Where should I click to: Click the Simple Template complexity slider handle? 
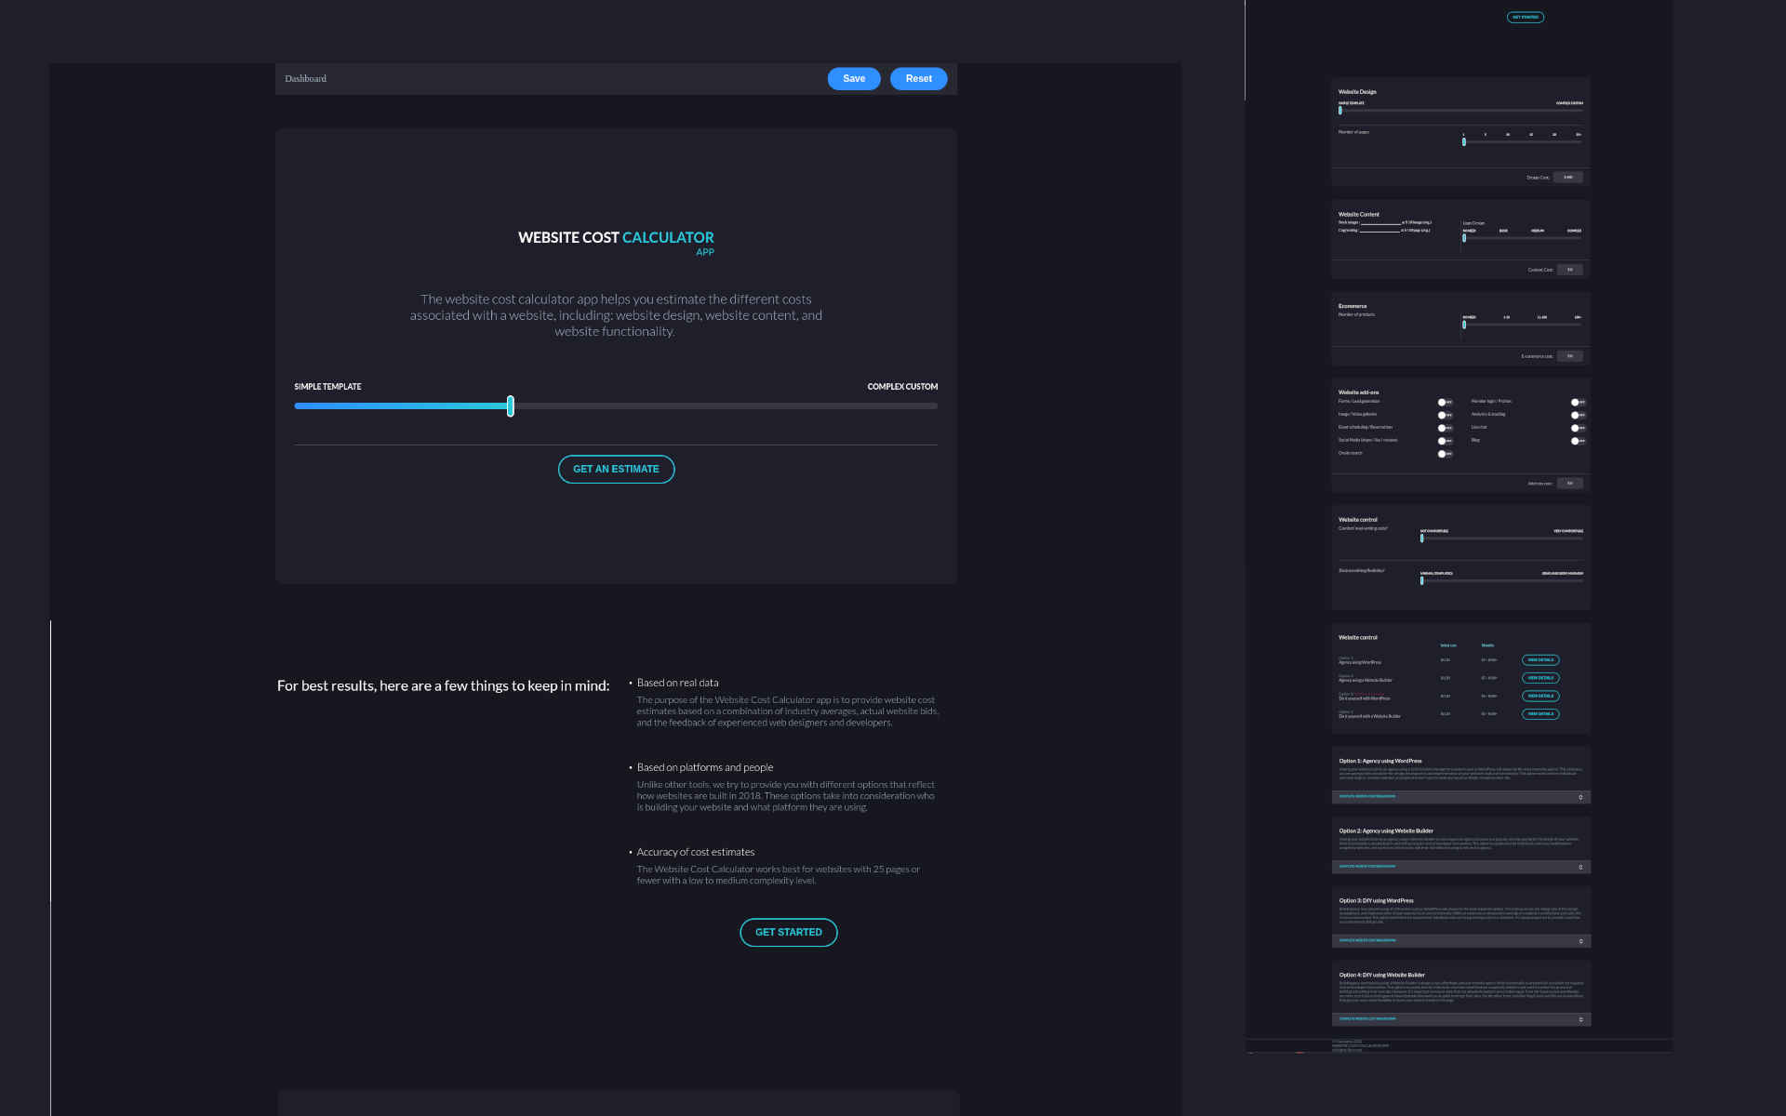pyautogui.click(x=510, y=405)
